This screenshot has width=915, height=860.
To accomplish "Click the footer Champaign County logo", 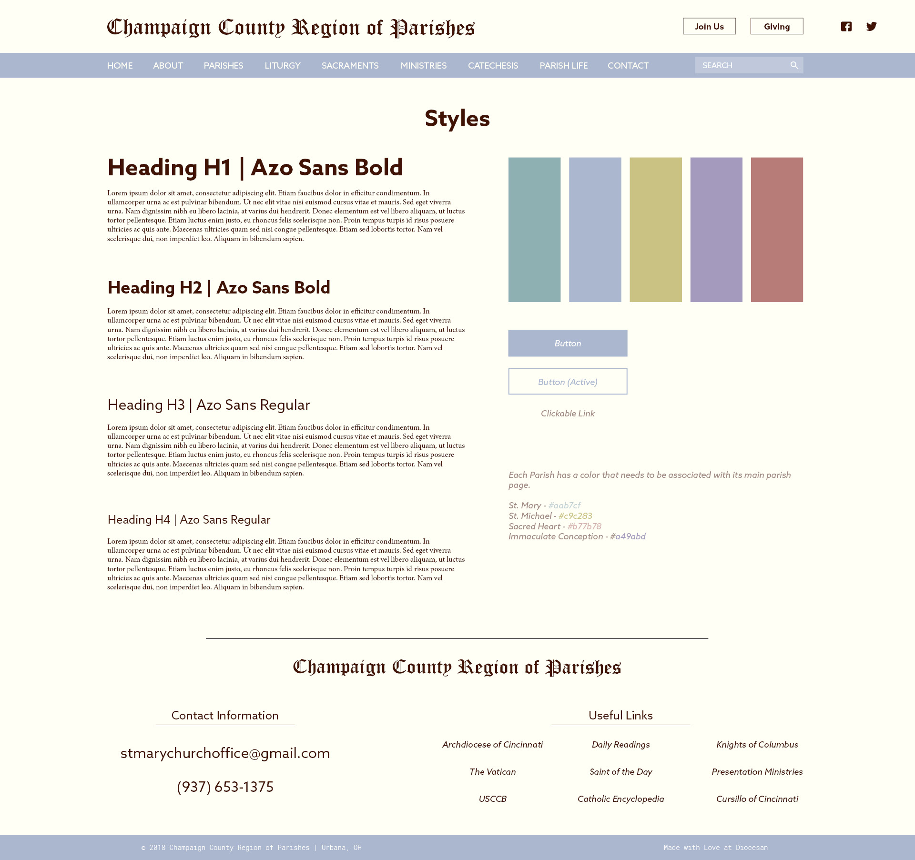I will tap(457, 667).
